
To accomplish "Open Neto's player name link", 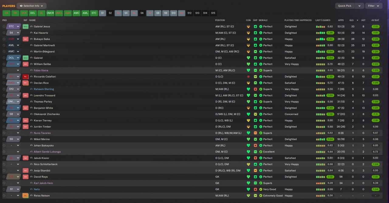I will pyautogui.click(x=37, y=189).
